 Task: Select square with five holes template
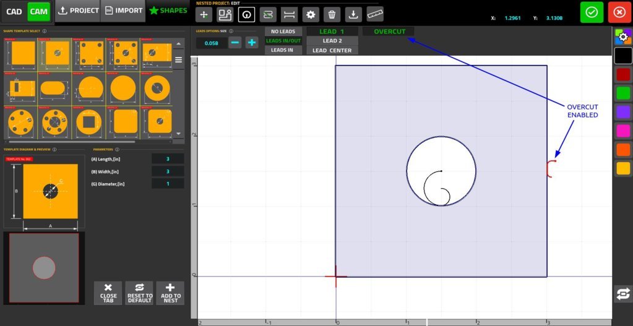(123, 54)
